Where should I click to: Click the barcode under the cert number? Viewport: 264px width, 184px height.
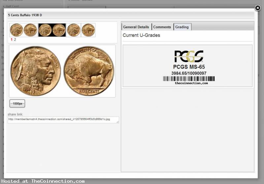(x=189, y=78)
